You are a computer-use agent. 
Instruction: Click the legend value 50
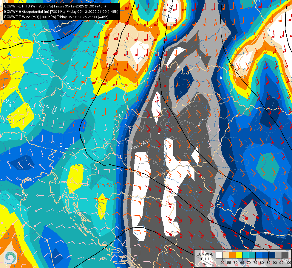(x=222, y=263)
